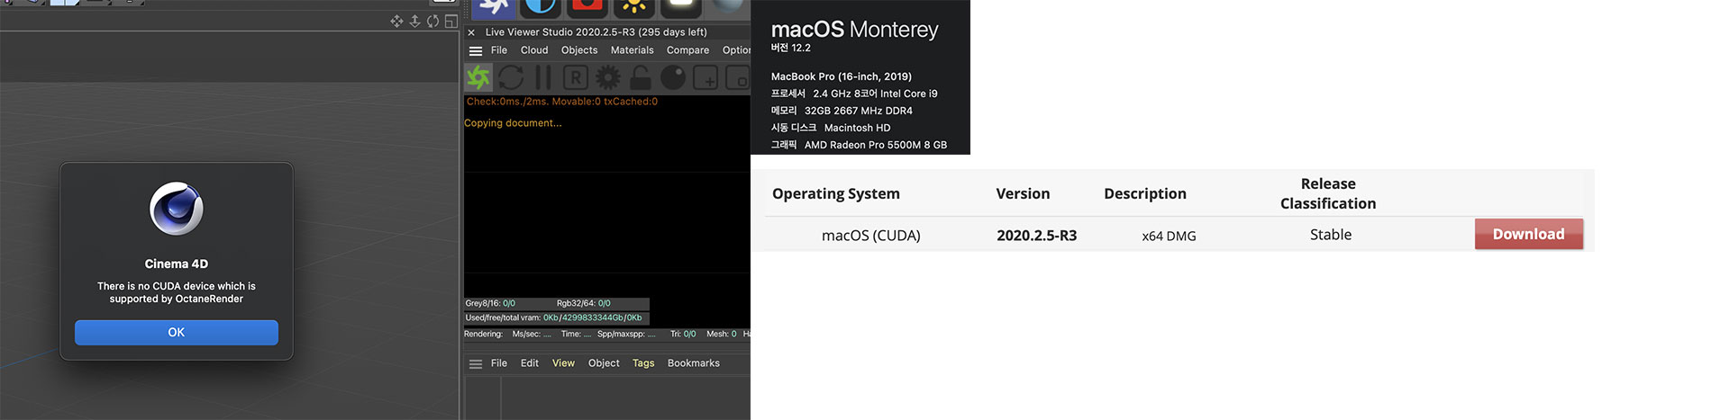The image size is (1730, 420).
Task: Open the Object Manager Edit menu
Action: [x=530, y=363]
